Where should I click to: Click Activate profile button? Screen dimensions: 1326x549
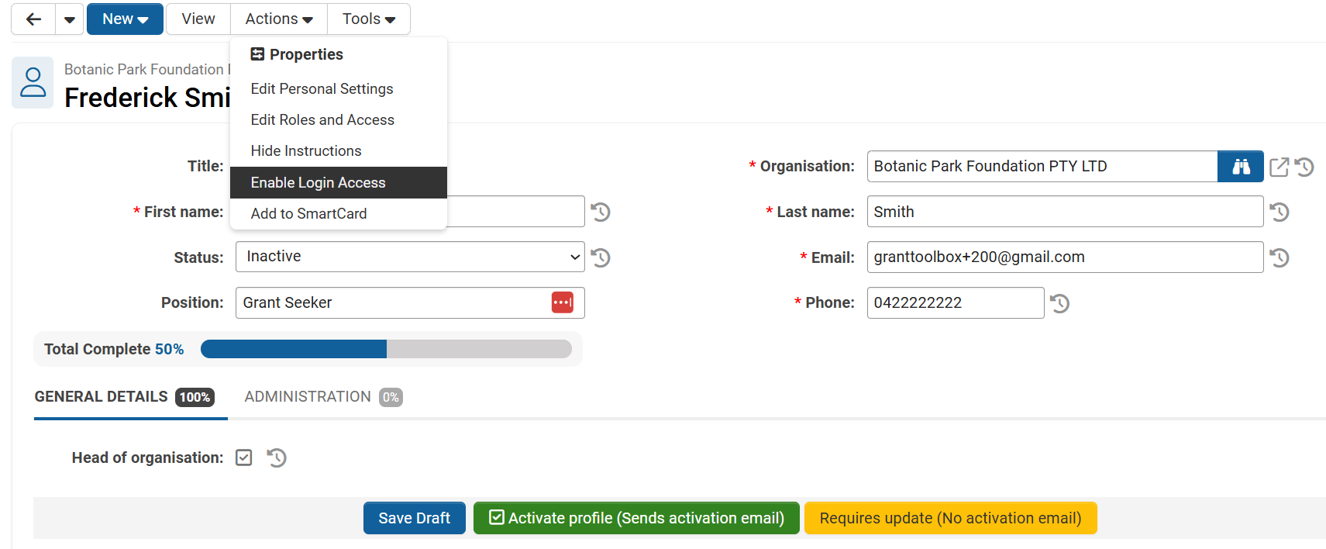(x=636, y=518)
